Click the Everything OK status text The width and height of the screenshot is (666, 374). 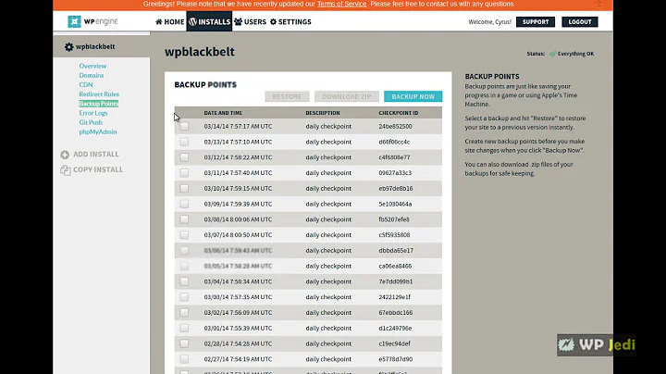coord(576,54)
